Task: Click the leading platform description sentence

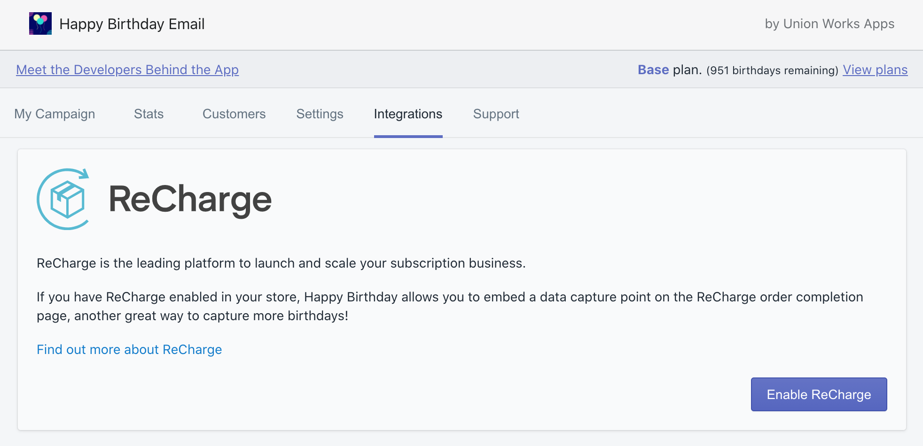Action: tap(281, 263)
